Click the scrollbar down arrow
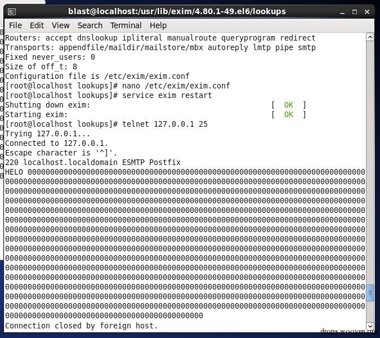Viewport: 380px width, 338px height. coord(370,326)
